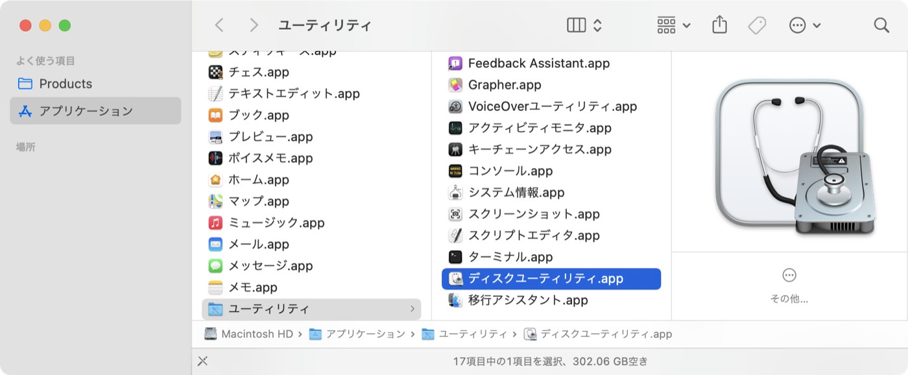The height and width of the screenshot is (375, 908).
Task: Click the Grapher.app icon
Action: pyautogui.click(x=455, y=85)
